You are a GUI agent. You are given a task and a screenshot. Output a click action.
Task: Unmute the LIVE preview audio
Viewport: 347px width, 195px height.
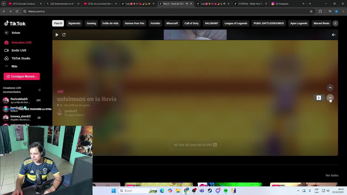tap(334, 35)
